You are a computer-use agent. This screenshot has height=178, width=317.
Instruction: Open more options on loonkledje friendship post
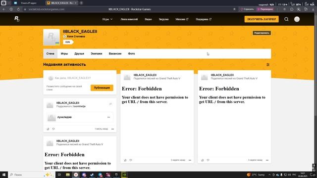(x=112, y=129)
